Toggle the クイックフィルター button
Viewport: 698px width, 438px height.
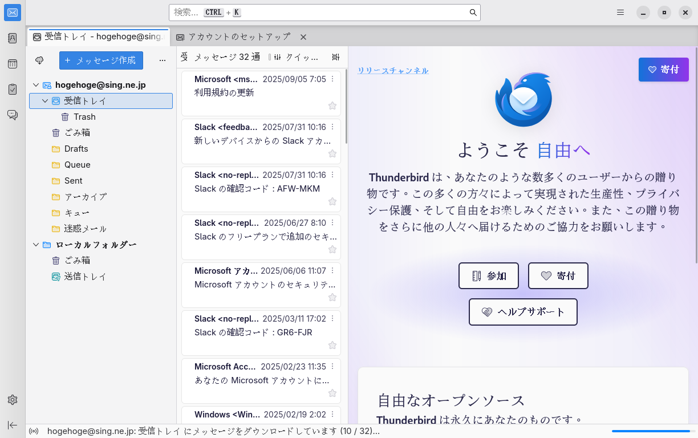click(297, 57)
